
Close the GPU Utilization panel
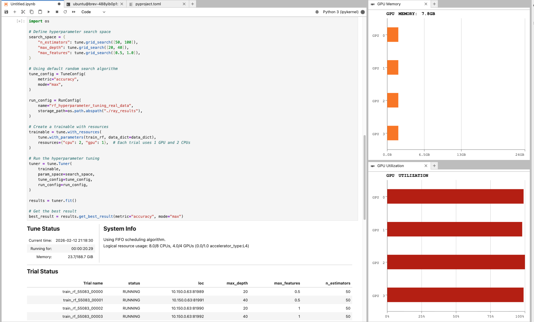tap(426, 165)
